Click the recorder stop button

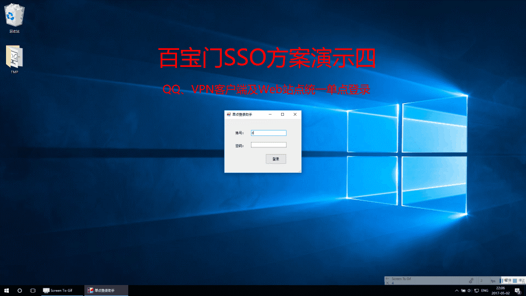(x=519, y=281)
